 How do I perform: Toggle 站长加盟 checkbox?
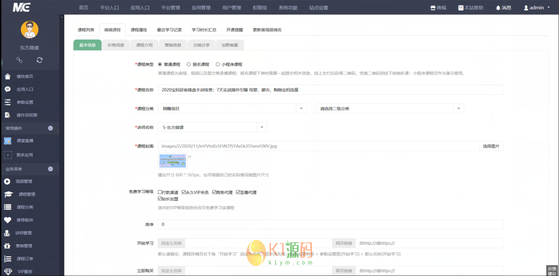pyautogui.click(x=160, y=198)
